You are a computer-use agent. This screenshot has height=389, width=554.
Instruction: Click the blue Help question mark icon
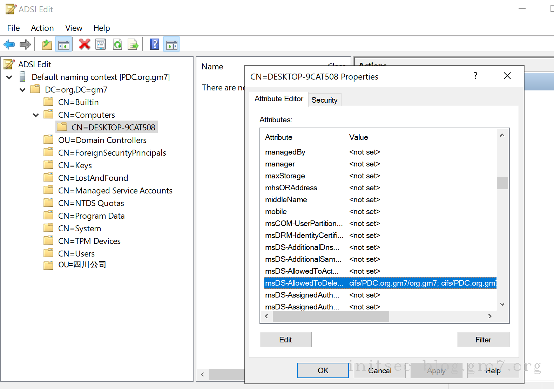click(x=154, y=45)
